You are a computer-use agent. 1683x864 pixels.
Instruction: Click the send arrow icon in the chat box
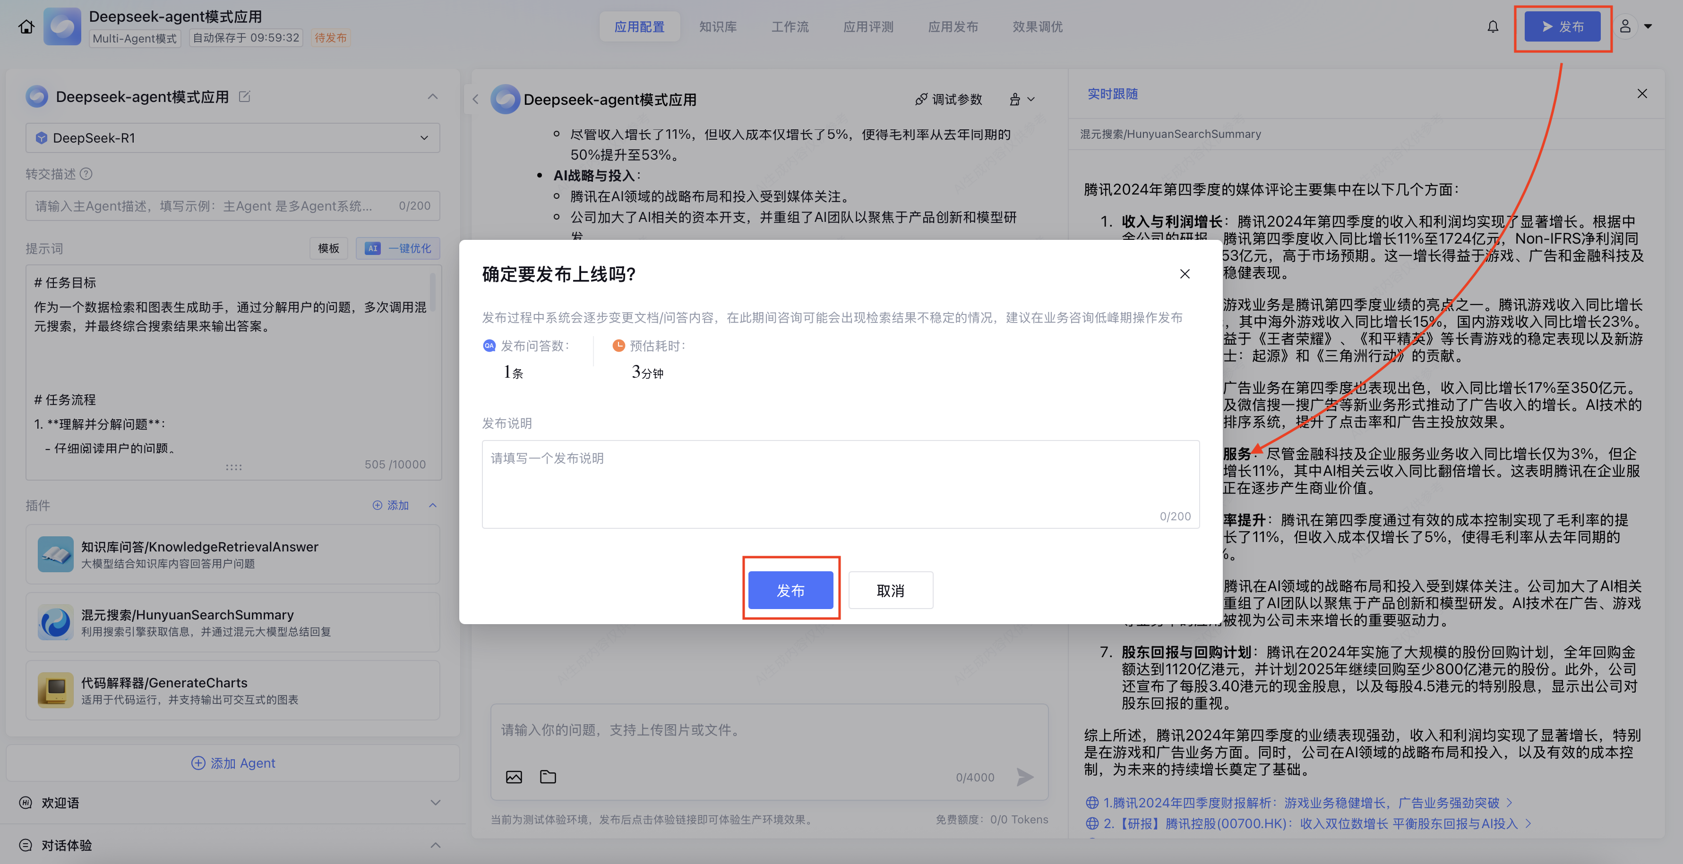click(1025, 777)
